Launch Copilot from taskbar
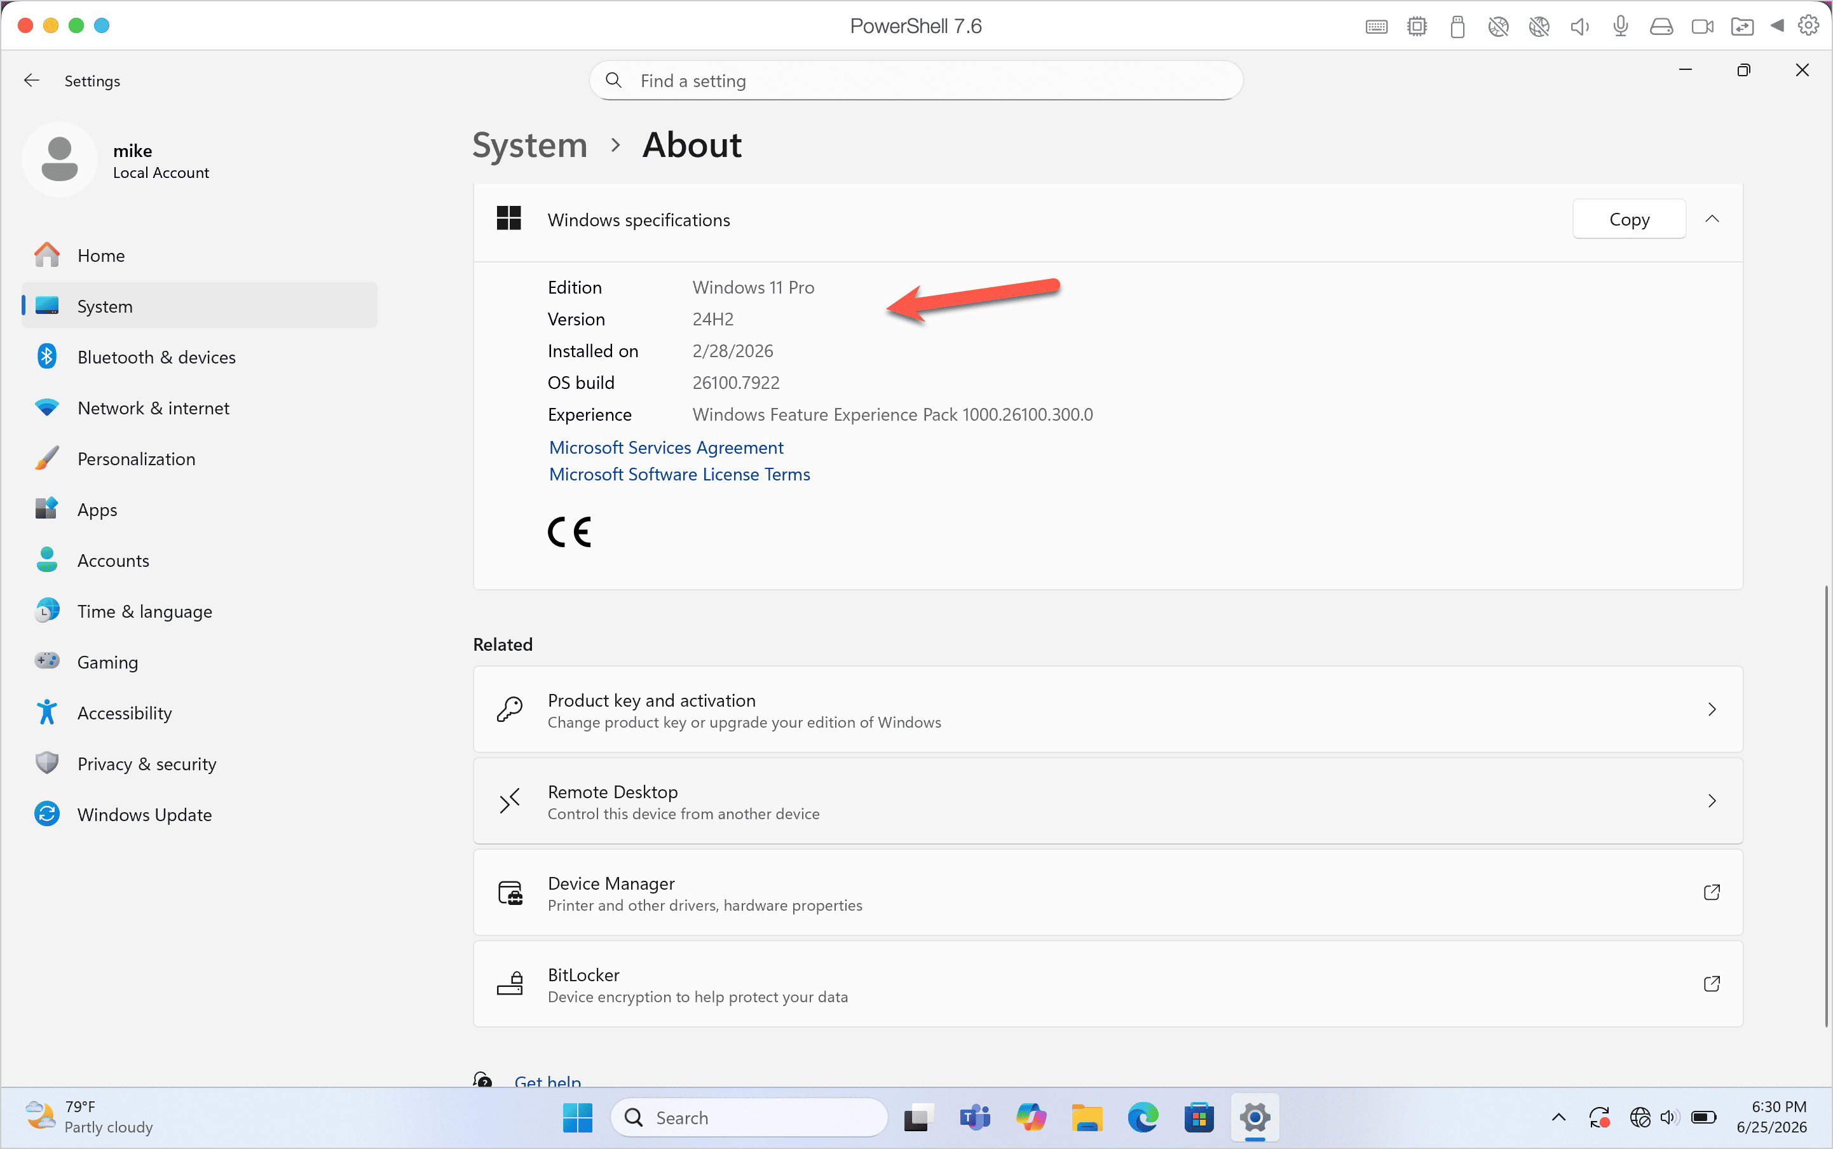The image size is (1833, 1149). 1030,1118
